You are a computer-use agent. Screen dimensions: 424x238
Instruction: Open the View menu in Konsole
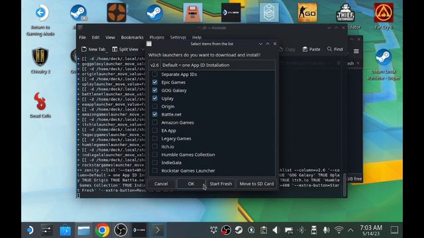pyautogui.click(x=110, y=37)
